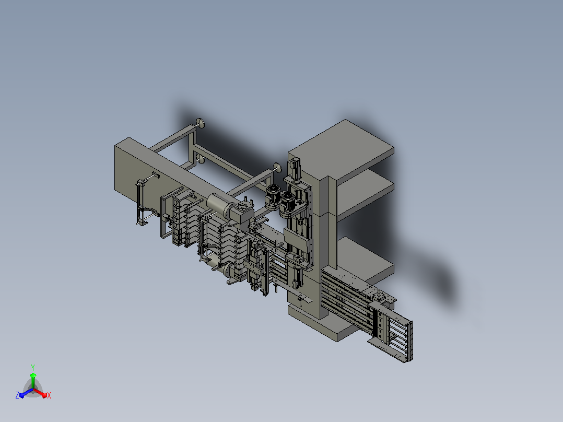The width and height of the screenshot is (563, 422).
Task: Click the blue Z axis label
Action: [17, 395]
